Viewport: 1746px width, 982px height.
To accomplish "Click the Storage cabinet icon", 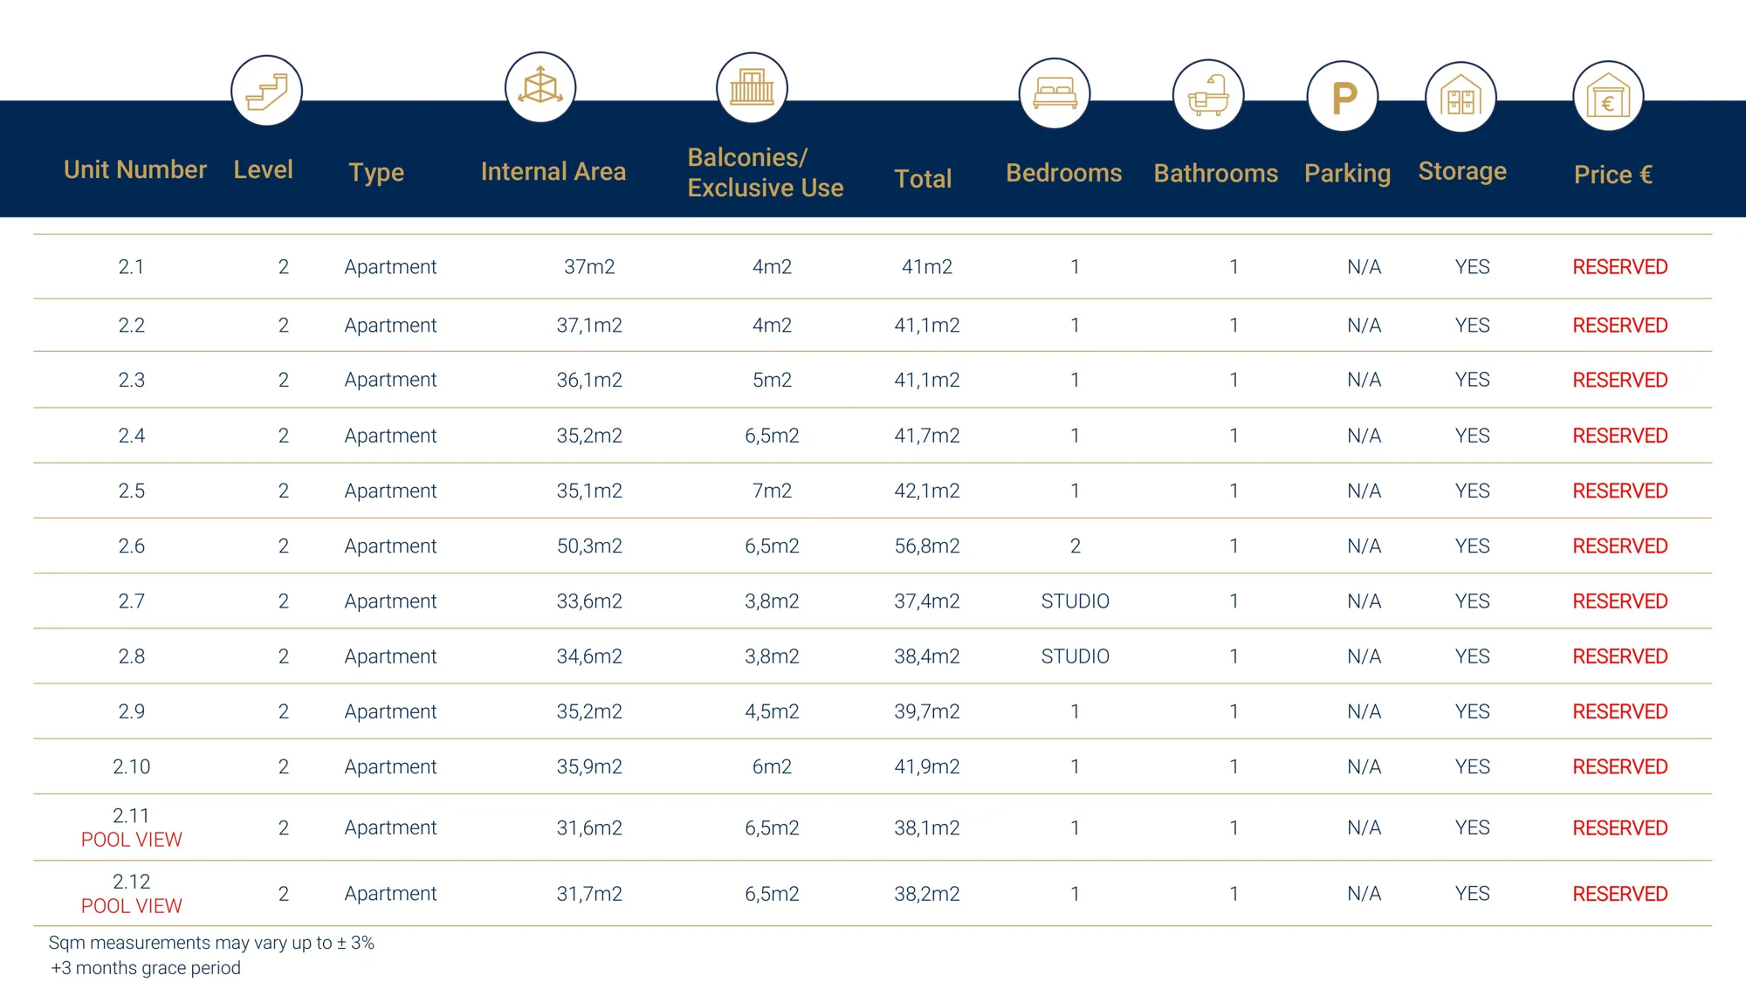I will 1461,97.
